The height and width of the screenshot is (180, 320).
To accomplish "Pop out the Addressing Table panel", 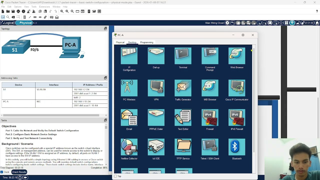I will [x=105, y=78].
